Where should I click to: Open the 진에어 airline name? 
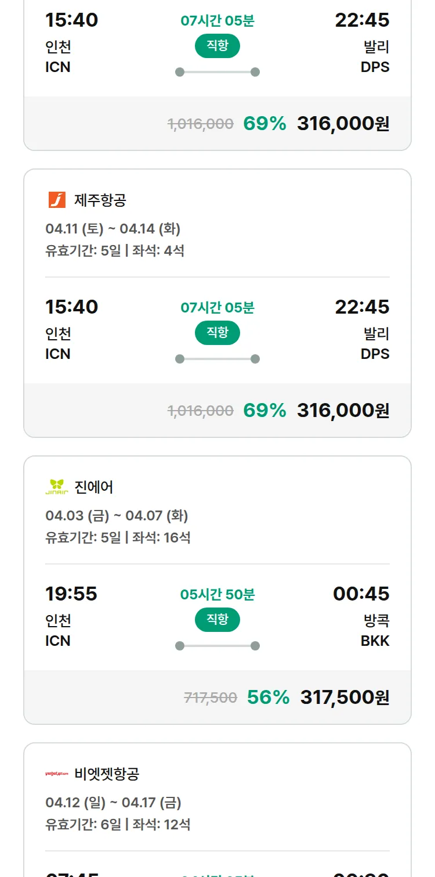[x=94, y=487]
